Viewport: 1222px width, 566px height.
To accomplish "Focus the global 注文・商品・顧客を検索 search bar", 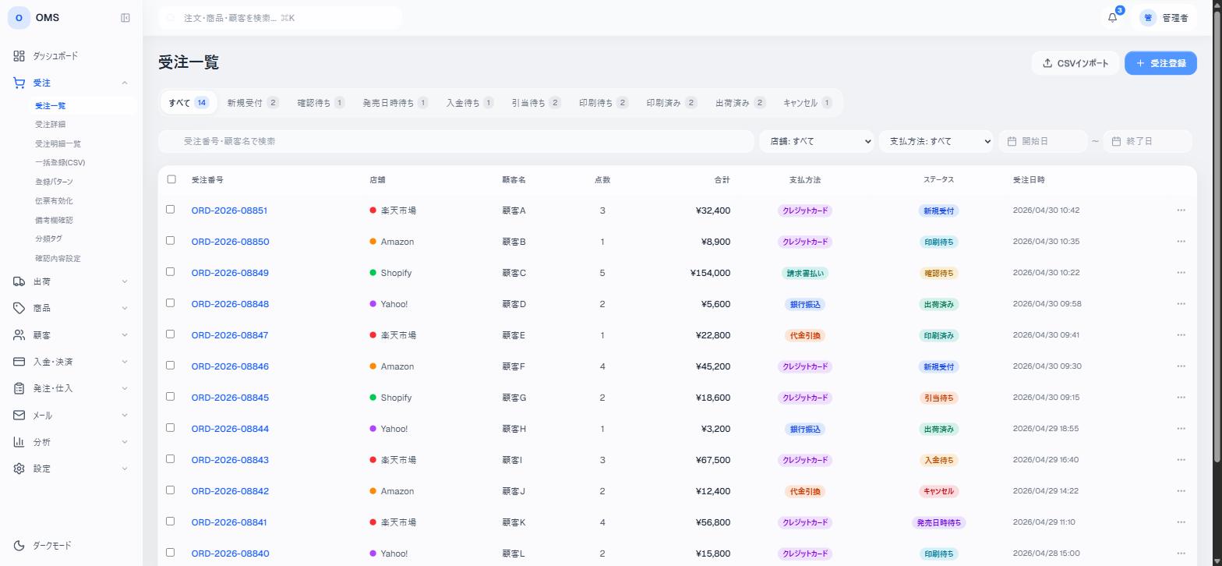I will [x=280, y=18].
